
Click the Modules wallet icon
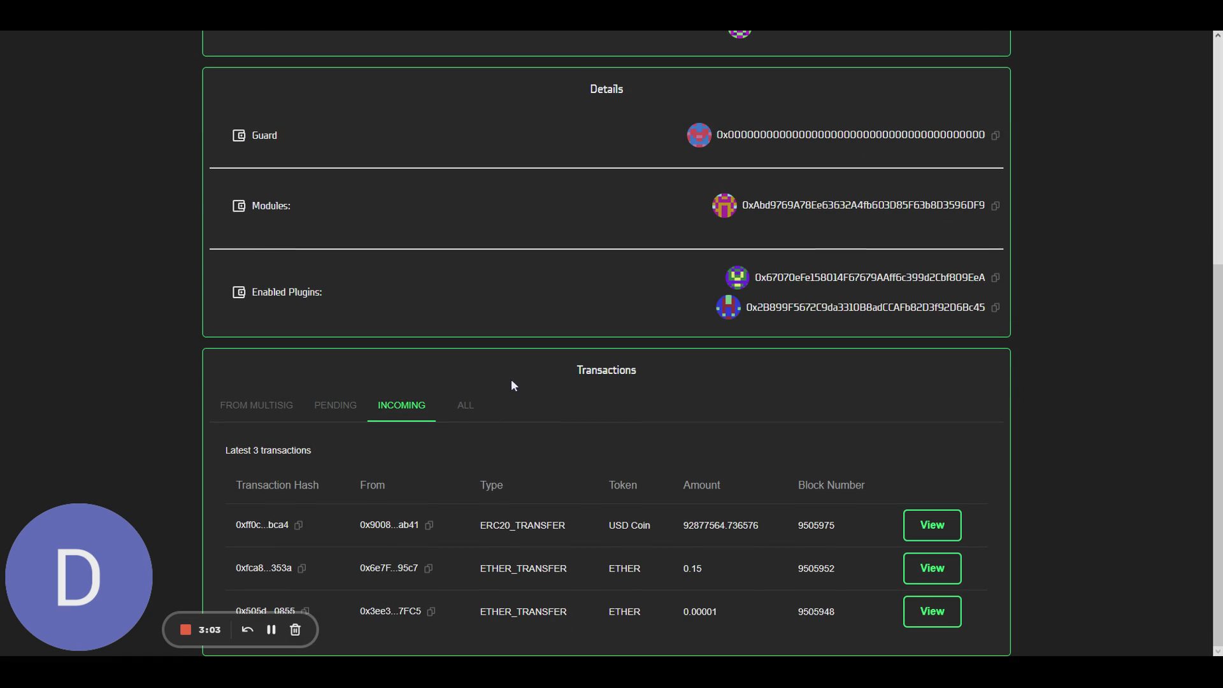[239, 206]
